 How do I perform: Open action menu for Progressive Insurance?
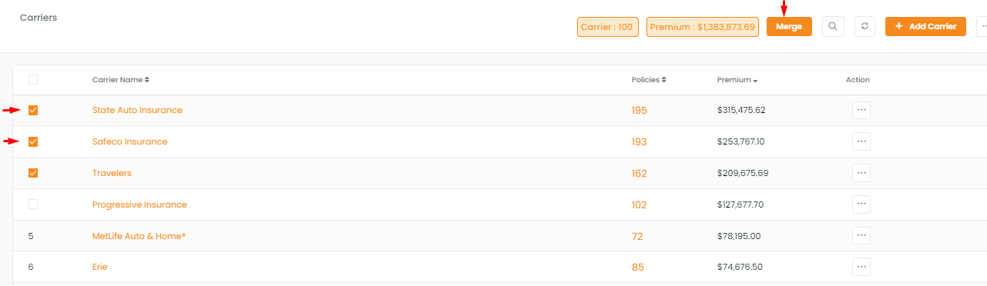[x=861, y=205]
